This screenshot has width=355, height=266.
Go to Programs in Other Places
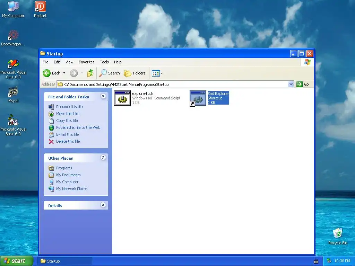pyautogui.click(x=64, y=168)
